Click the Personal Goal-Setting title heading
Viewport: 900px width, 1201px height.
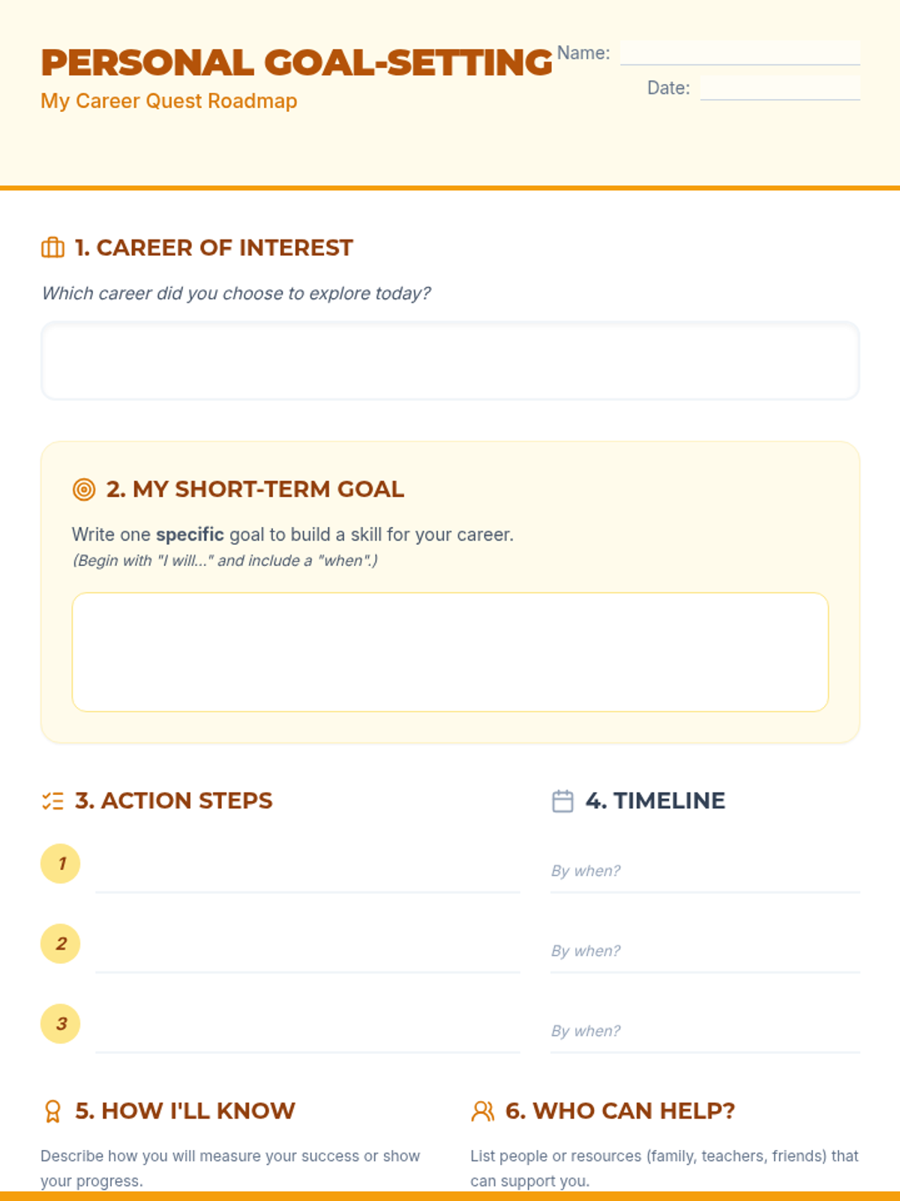pos(296,62)
